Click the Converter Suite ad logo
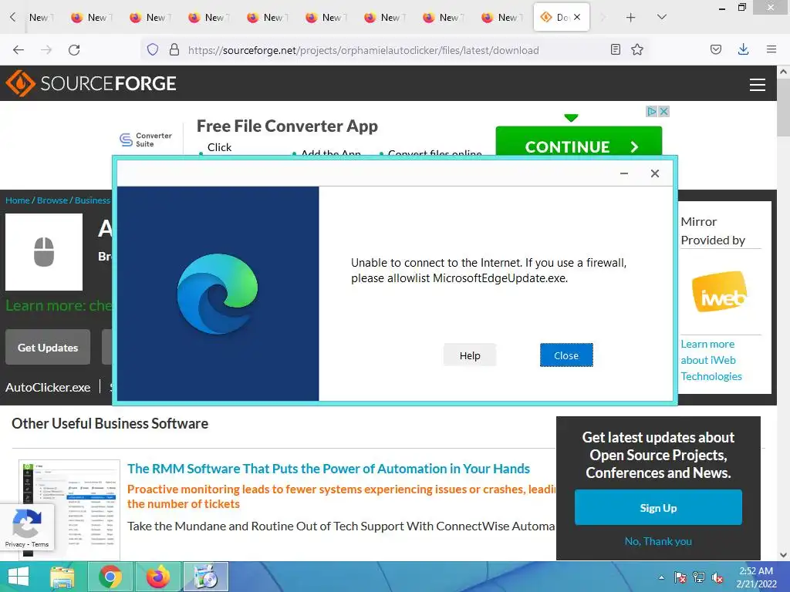Viewport: 790px width, 592px height. pos(146,140)
